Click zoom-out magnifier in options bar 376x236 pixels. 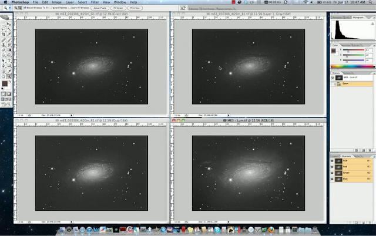point(20,8)
